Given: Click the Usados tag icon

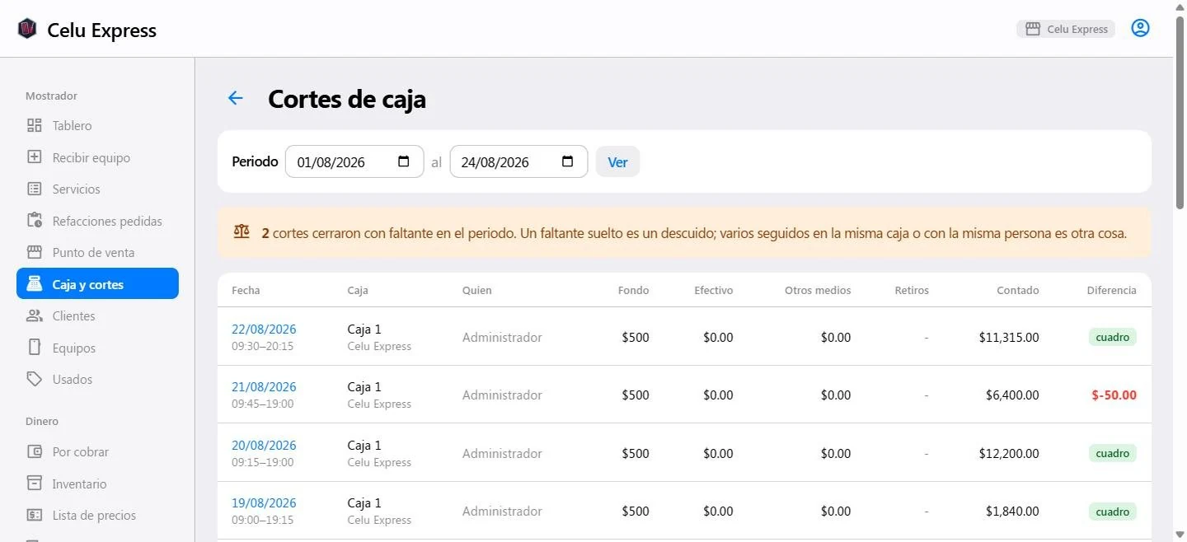Looking at the screenshot, I should click(35, 380).
